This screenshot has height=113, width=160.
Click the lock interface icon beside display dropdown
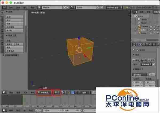click(x=154, y=64)
